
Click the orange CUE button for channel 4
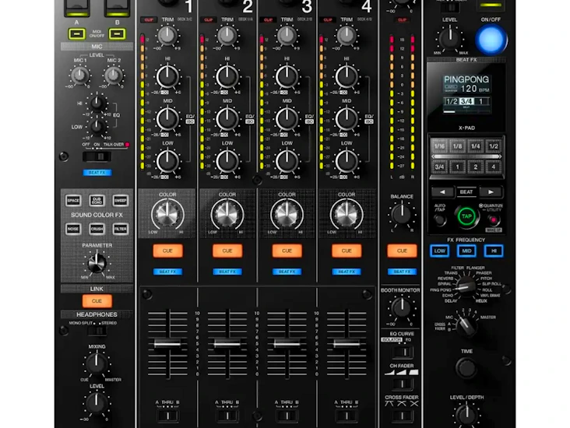click(347, 251)
